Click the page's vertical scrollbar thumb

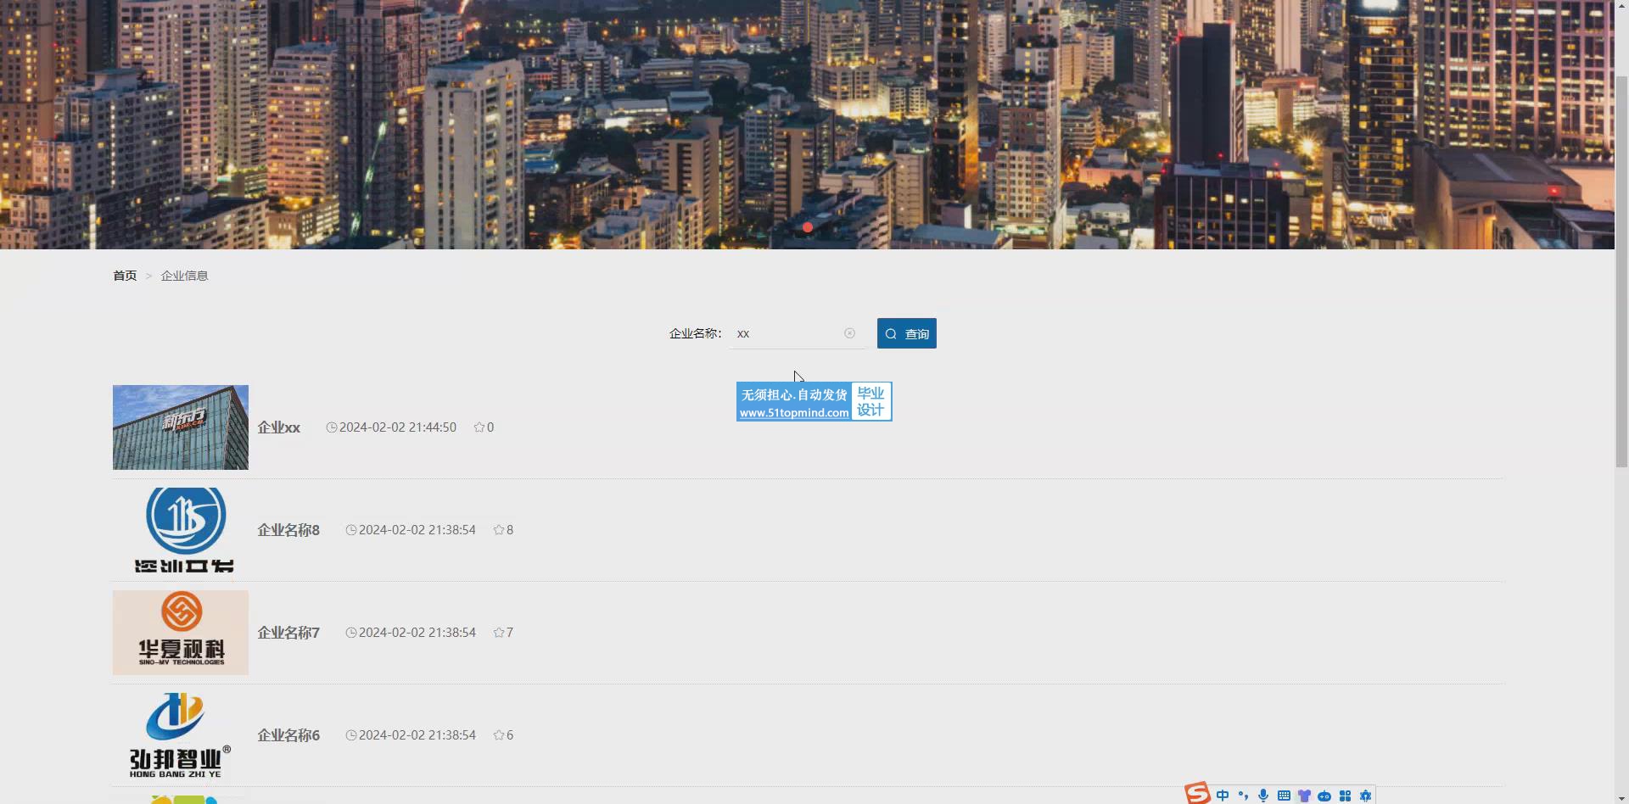coord(1621,271)
